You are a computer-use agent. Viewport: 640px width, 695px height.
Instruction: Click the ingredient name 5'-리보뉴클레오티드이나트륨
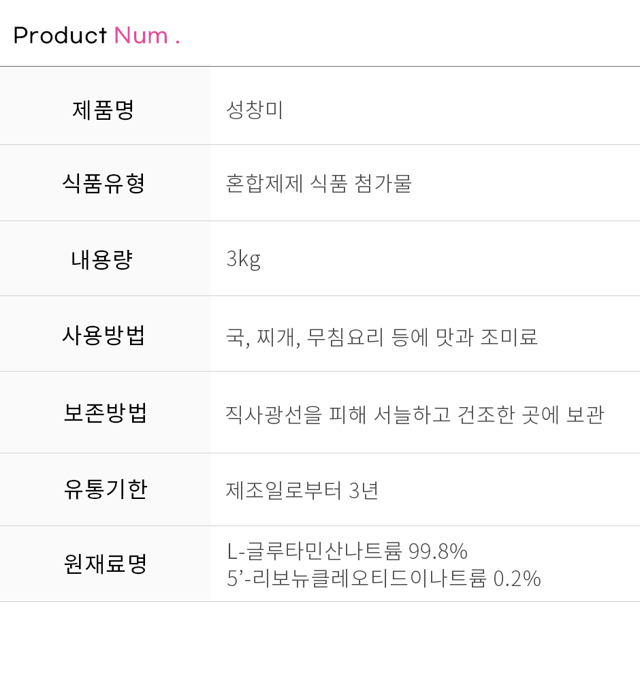[356, 578]
